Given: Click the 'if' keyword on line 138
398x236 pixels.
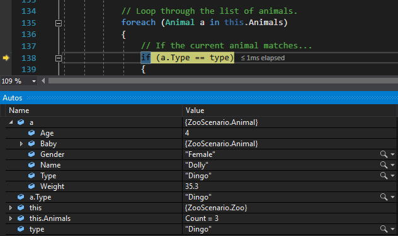Looking at the screenshot, I should click(145, 58).
